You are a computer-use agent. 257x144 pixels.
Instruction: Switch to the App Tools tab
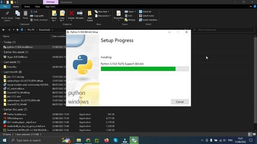(50, 6)
